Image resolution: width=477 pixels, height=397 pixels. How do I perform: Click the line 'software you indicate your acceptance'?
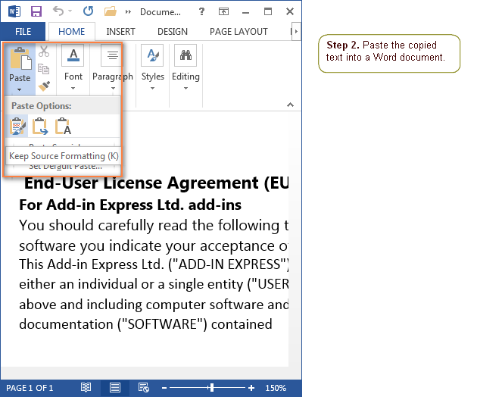[x=154, y=245]
